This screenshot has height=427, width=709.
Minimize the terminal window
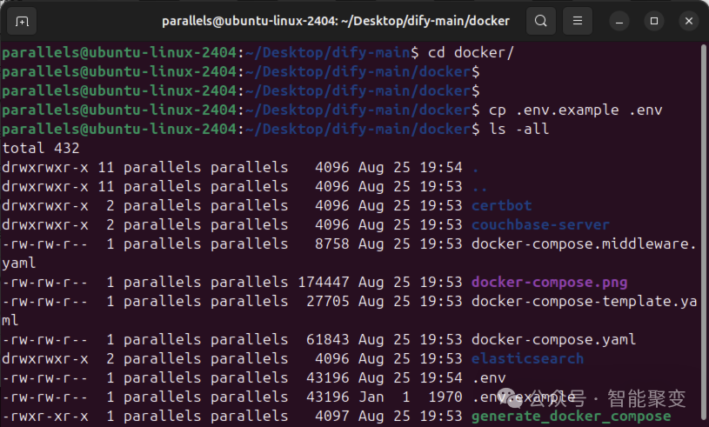point(619,21)
